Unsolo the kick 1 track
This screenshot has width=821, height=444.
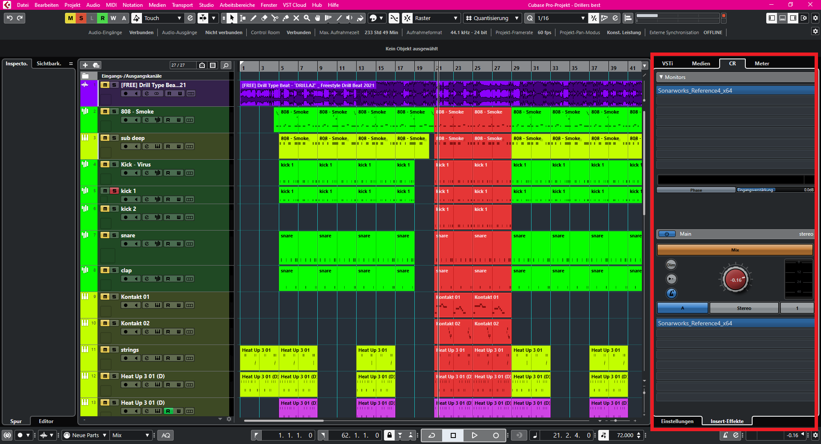(x=114, y=191)
